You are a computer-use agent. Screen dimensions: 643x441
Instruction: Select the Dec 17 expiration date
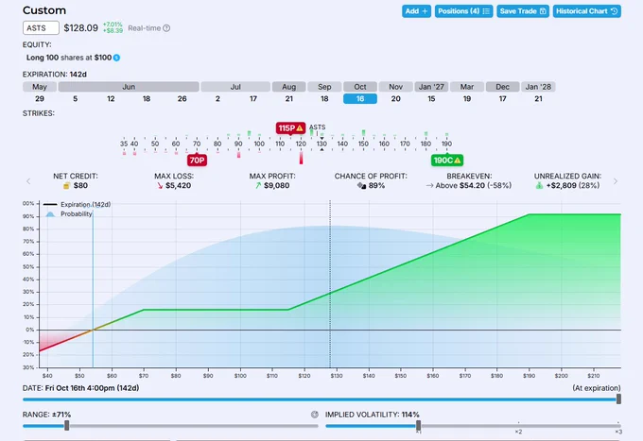pos(503,99)
